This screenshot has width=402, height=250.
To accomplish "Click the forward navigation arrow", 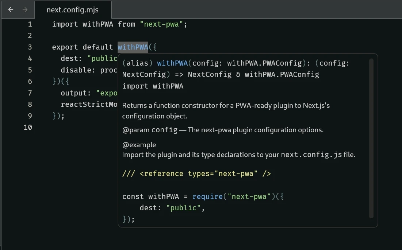I will coord(25,10).
